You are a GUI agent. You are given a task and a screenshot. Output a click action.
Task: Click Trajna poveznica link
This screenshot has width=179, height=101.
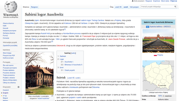(9, 75)
